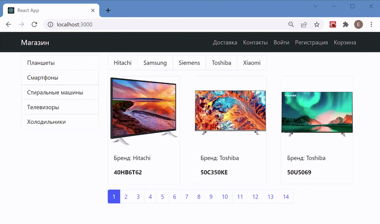Go to pagination page 13

(270, 197)
